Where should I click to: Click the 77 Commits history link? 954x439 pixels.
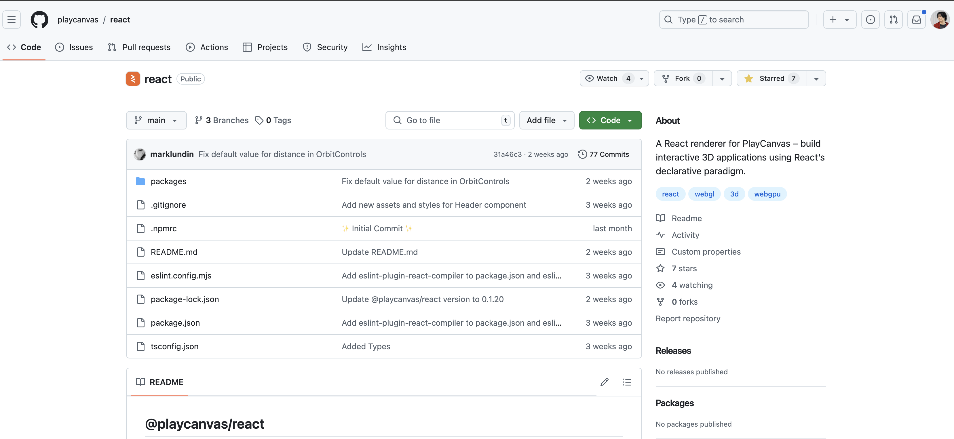(604, 154)
